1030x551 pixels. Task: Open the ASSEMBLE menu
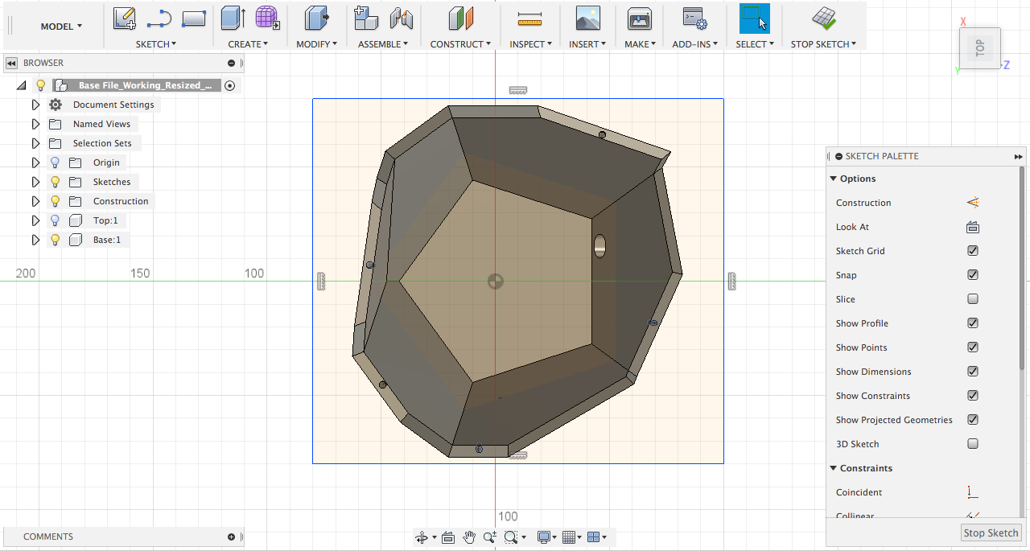coord(383,44)
